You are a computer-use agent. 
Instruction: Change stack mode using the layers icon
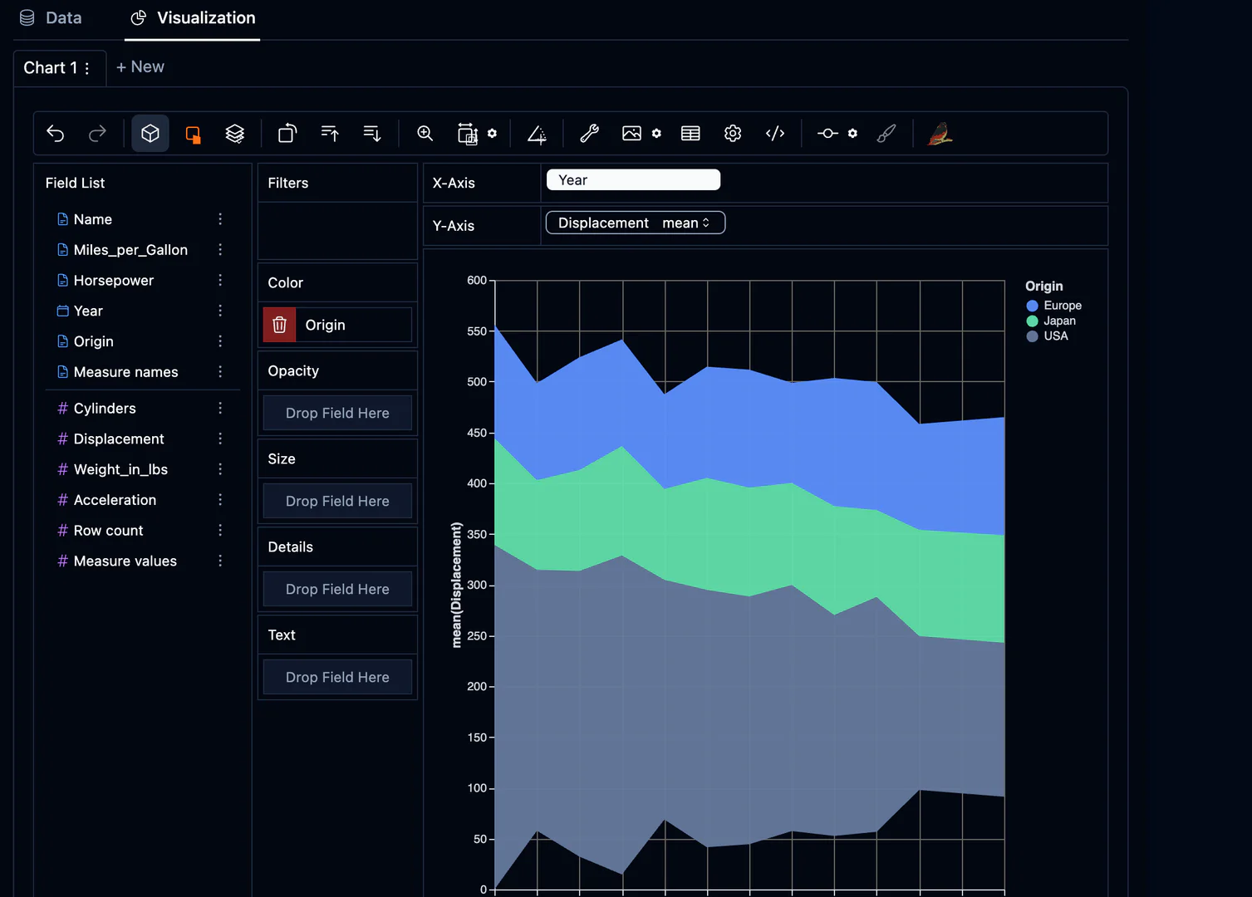235,133
